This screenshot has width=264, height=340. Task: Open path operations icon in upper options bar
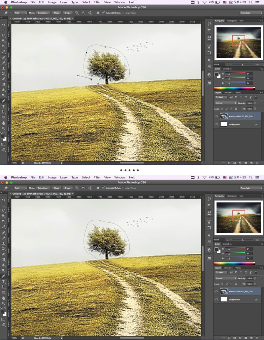click(77, 13)
